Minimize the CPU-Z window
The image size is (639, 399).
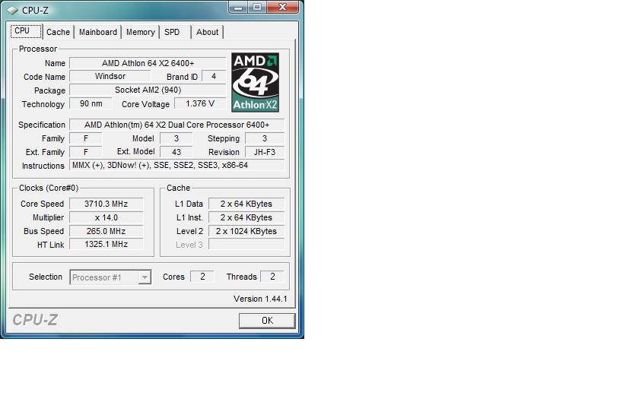(238, 7)
